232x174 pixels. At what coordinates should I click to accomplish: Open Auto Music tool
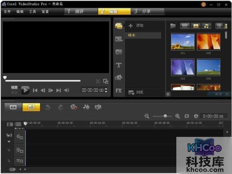(98, 107)
